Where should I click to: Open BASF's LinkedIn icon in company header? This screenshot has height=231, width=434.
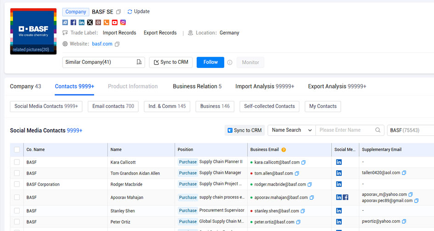[x=82, y=23]
